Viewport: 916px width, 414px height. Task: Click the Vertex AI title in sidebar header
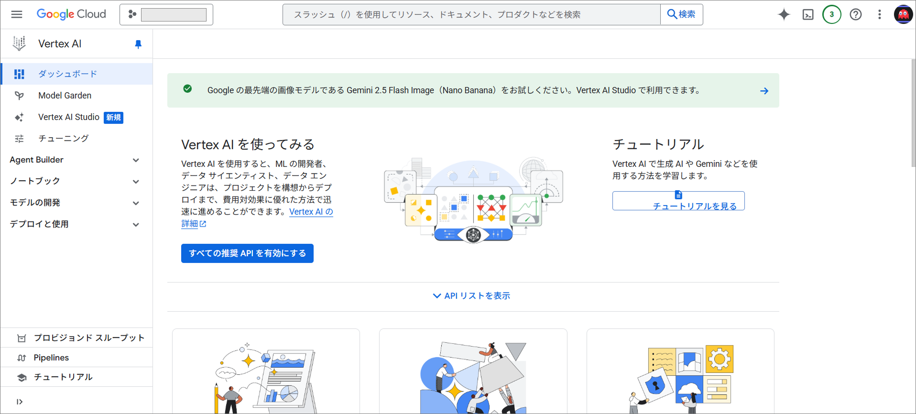coord(60,44)
